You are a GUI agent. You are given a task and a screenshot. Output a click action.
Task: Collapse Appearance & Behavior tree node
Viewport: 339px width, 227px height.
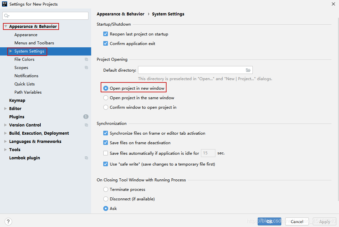pos(6,26)
